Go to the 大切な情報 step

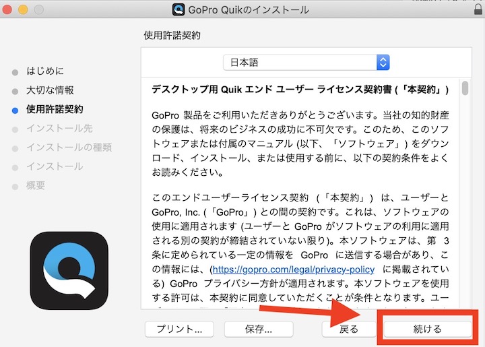coord(50,90)
